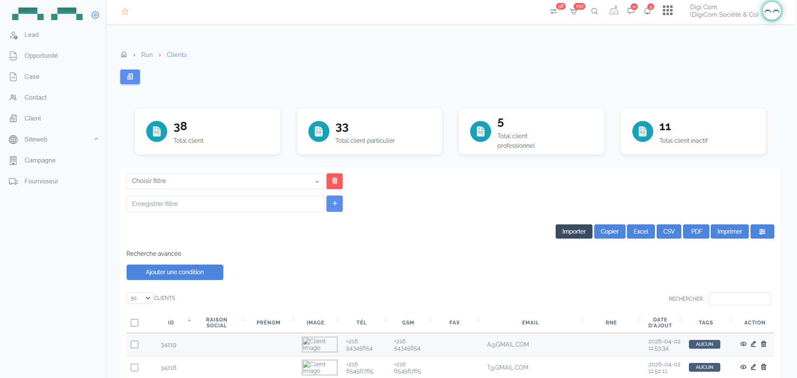Open the shopping cart icon
The image size is (797, 378).
pyautogui.click(x=574, y=11)
